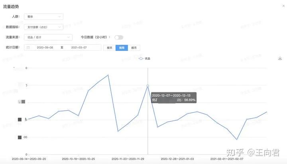Image resolution: width=287 pixels, height=164 pixels.
Task: Open the 人群 dropdown showing 整体
Action: tap(43, 17)
